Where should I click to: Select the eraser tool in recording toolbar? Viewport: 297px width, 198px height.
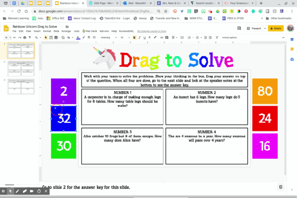point(24,191)
